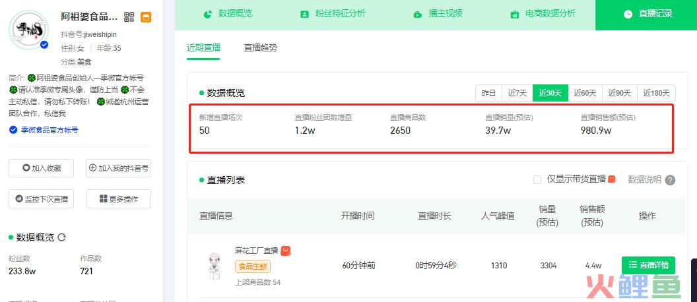
Task: Click the 直播时长 column header
Action: click(x=434, y=216)
